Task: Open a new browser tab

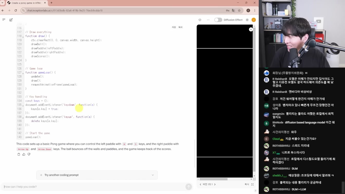Action: [51, 3]
